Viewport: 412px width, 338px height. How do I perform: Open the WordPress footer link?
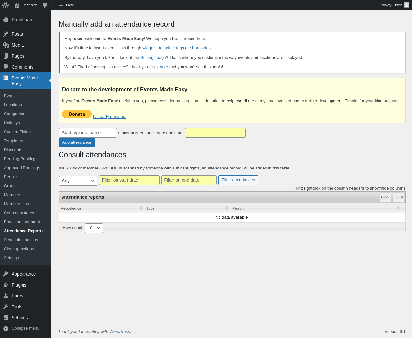click(120, 332)
